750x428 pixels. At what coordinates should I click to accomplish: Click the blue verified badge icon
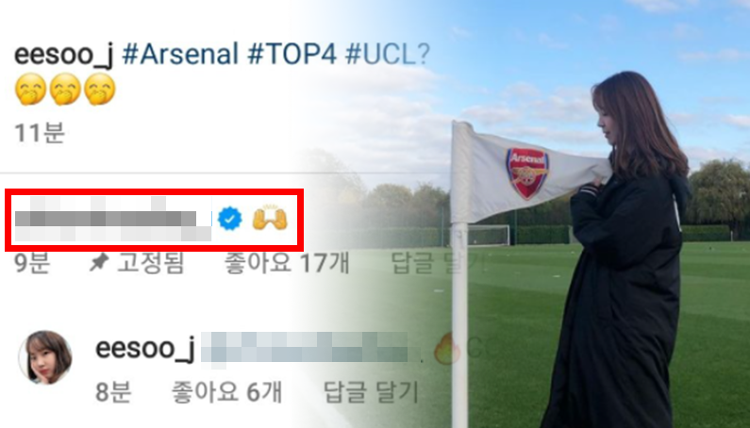point(229,220)
